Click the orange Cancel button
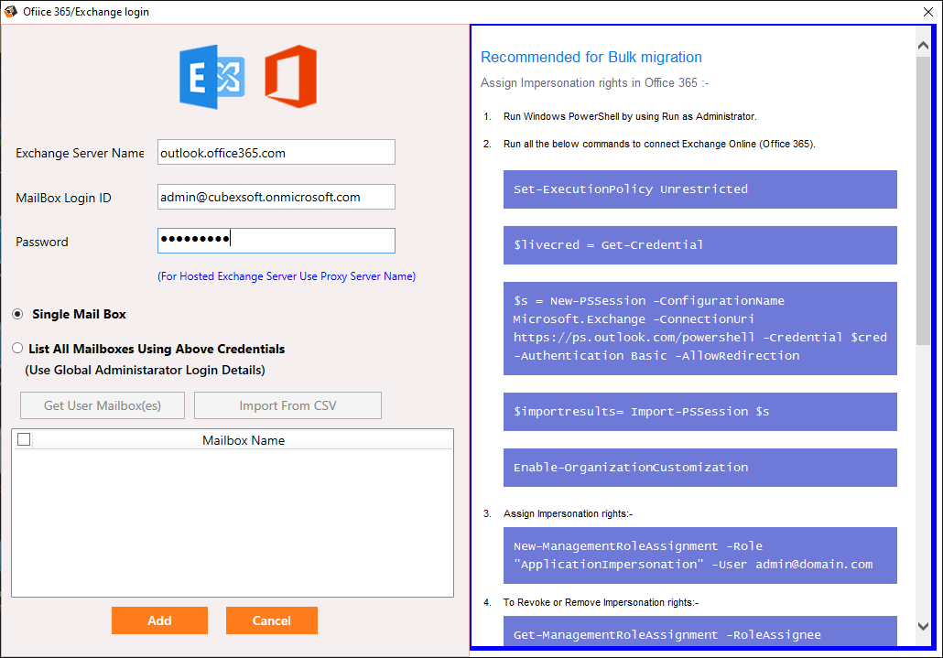 click(x=272, y=620)
